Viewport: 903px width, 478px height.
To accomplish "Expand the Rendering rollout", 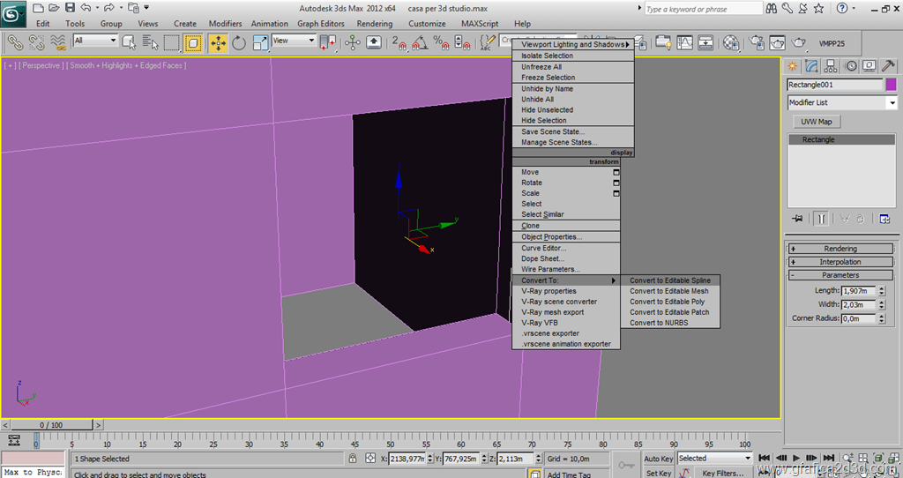I will tap(840, 249).
